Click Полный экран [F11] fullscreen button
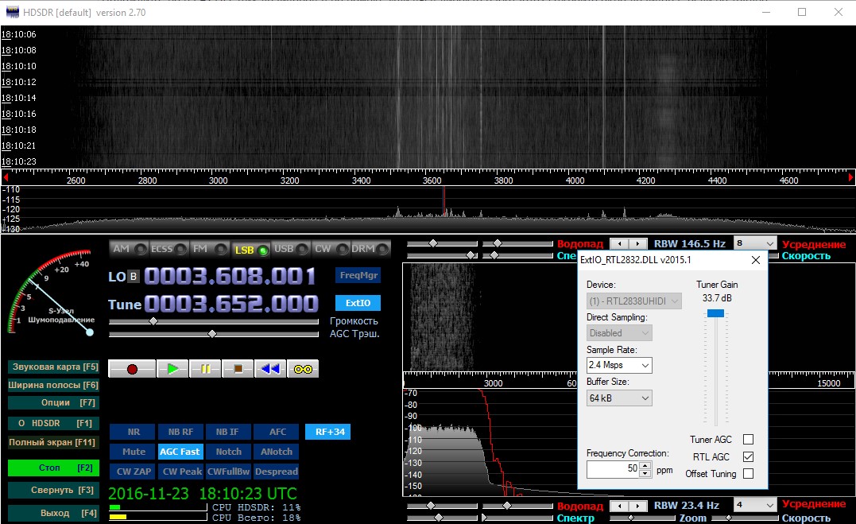 pyautogui.click(x=53, y=442)
